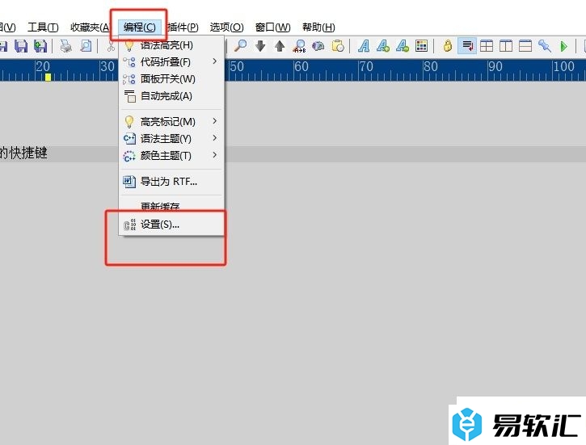This screenshot has height=445, width=586.
Task: Select 面板开关(W) menu entry
Action: [x=171, y=79]
